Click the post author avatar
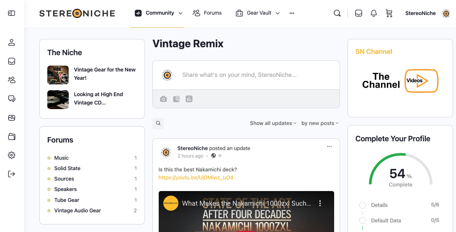Image resolution: width=456 pixels, height=232 pixels. [166, 152]
